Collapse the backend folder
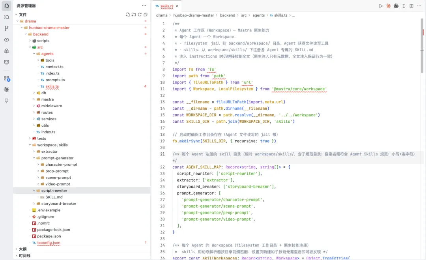This screenshot has width=426, height=260. (x=26, y=34)
